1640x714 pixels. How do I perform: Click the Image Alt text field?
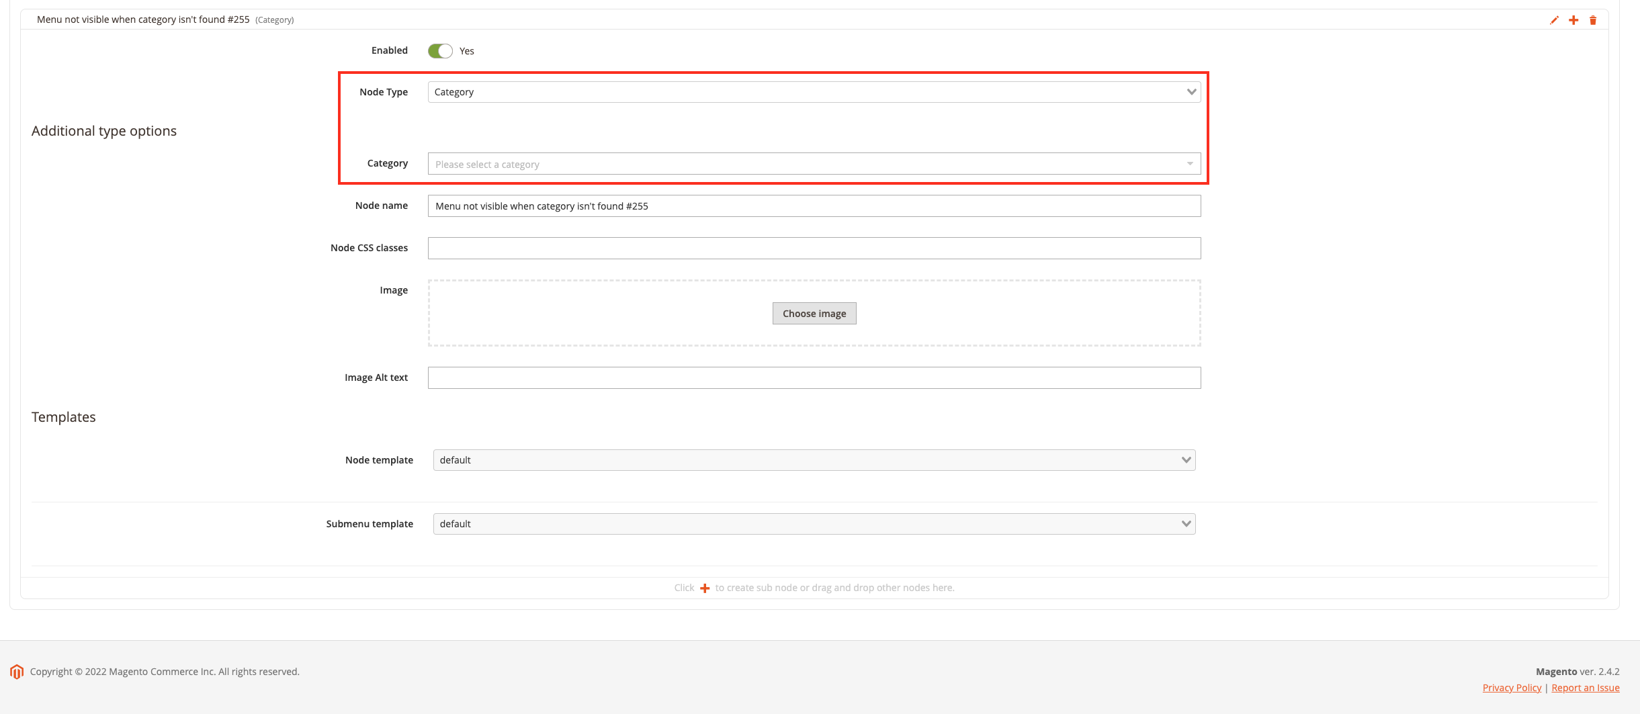(814, 377)
